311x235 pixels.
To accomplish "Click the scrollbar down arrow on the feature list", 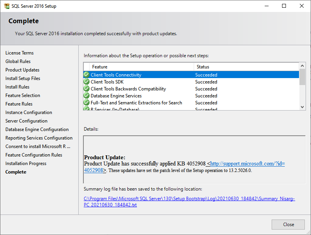I will [x=302, y=107].
